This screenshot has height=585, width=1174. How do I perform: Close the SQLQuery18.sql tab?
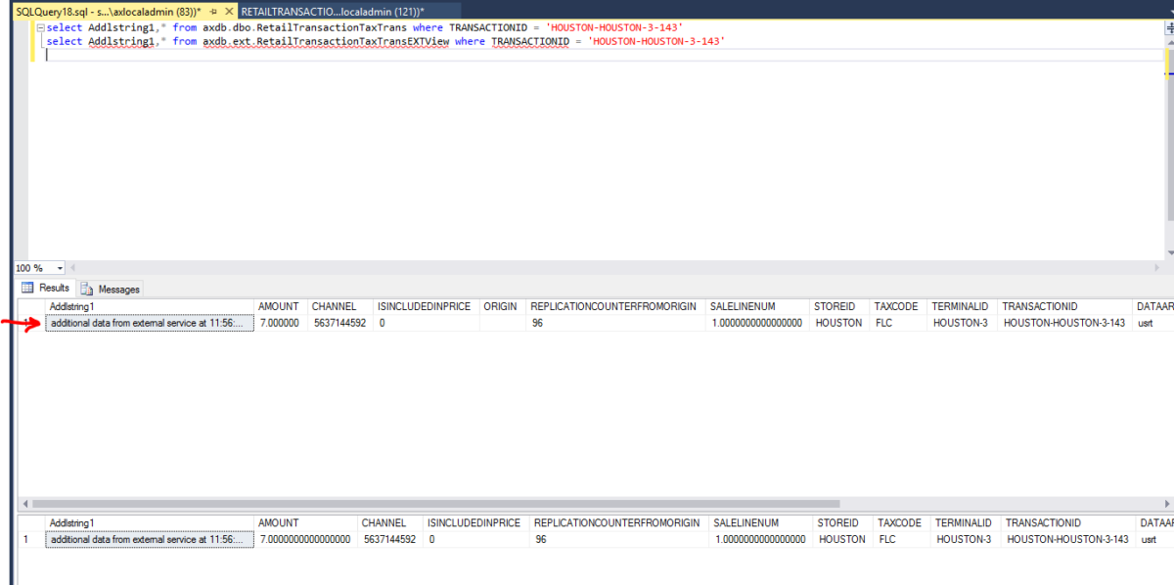pos(229,10)
